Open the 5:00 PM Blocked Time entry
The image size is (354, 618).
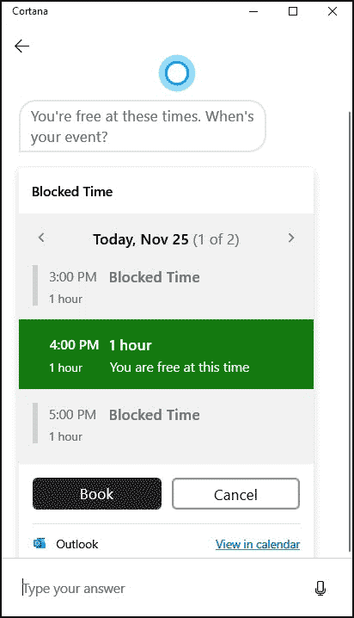tap(166, 423)
